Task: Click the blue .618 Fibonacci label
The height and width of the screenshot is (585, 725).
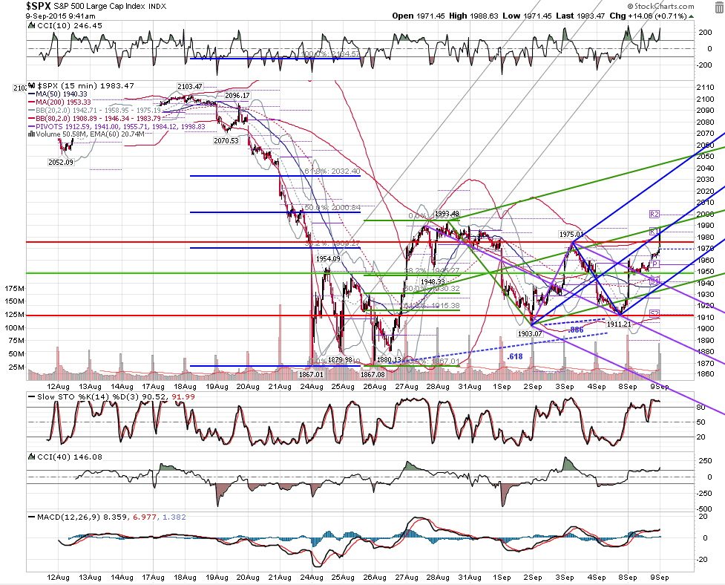Action: click(x=514, y=356)
